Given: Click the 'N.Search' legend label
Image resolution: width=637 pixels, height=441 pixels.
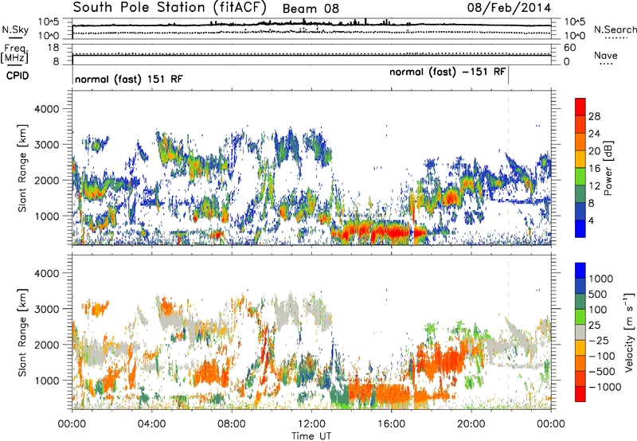Looking at the screenshot, I should pyautogui.click(x=615, y=29).
